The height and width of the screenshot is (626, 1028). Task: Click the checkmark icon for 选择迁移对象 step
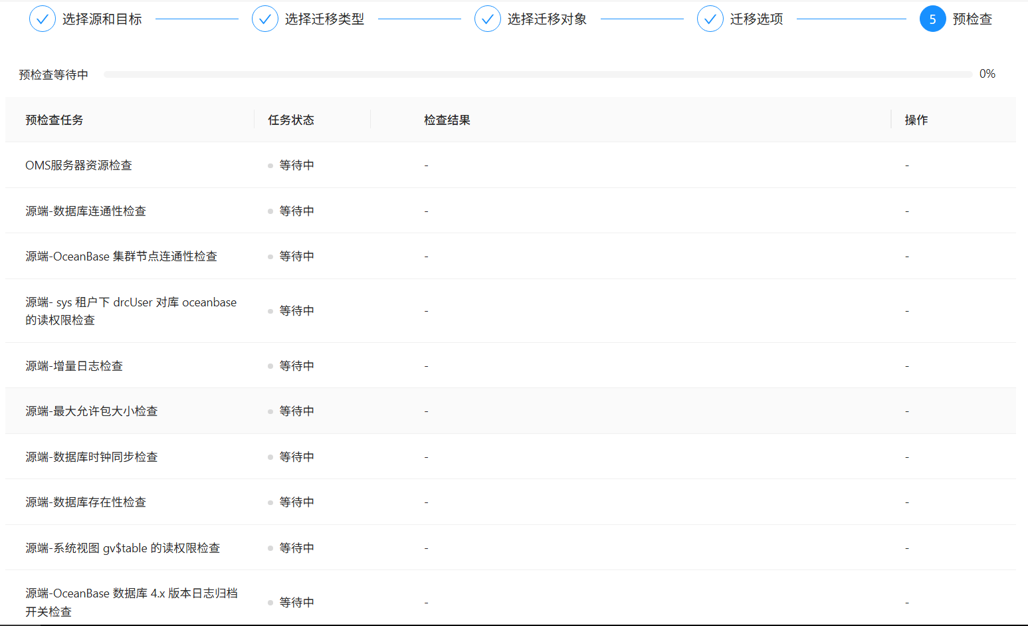click(487, 19)
